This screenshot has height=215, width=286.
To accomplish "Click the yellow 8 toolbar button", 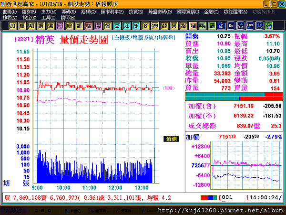I will [145, 26].
